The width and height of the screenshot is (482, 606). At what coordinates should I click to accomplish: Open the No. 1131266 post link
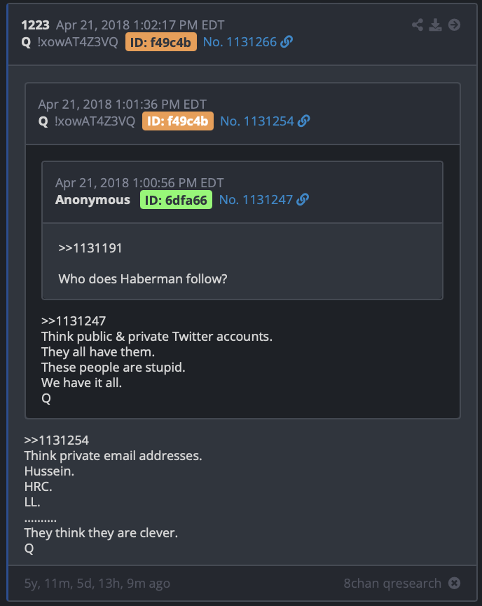[240, 42]
